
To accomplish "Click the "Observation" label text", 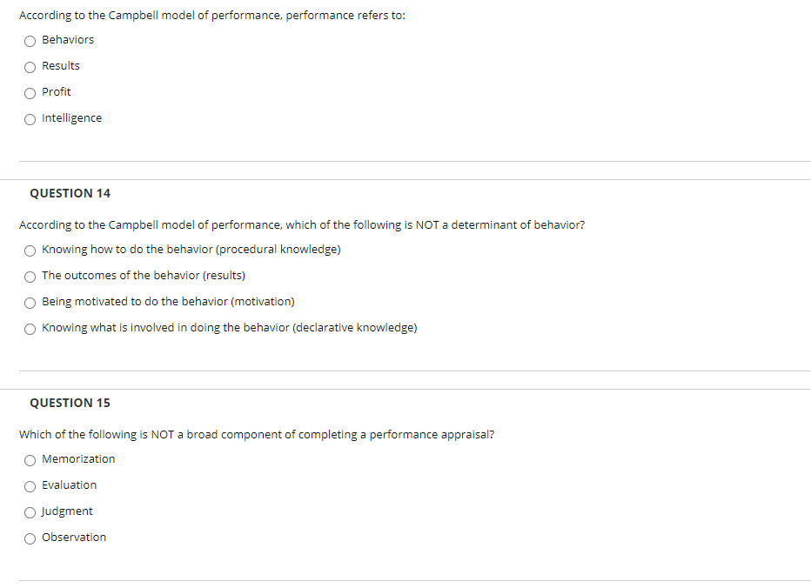I will pos(74,537).
